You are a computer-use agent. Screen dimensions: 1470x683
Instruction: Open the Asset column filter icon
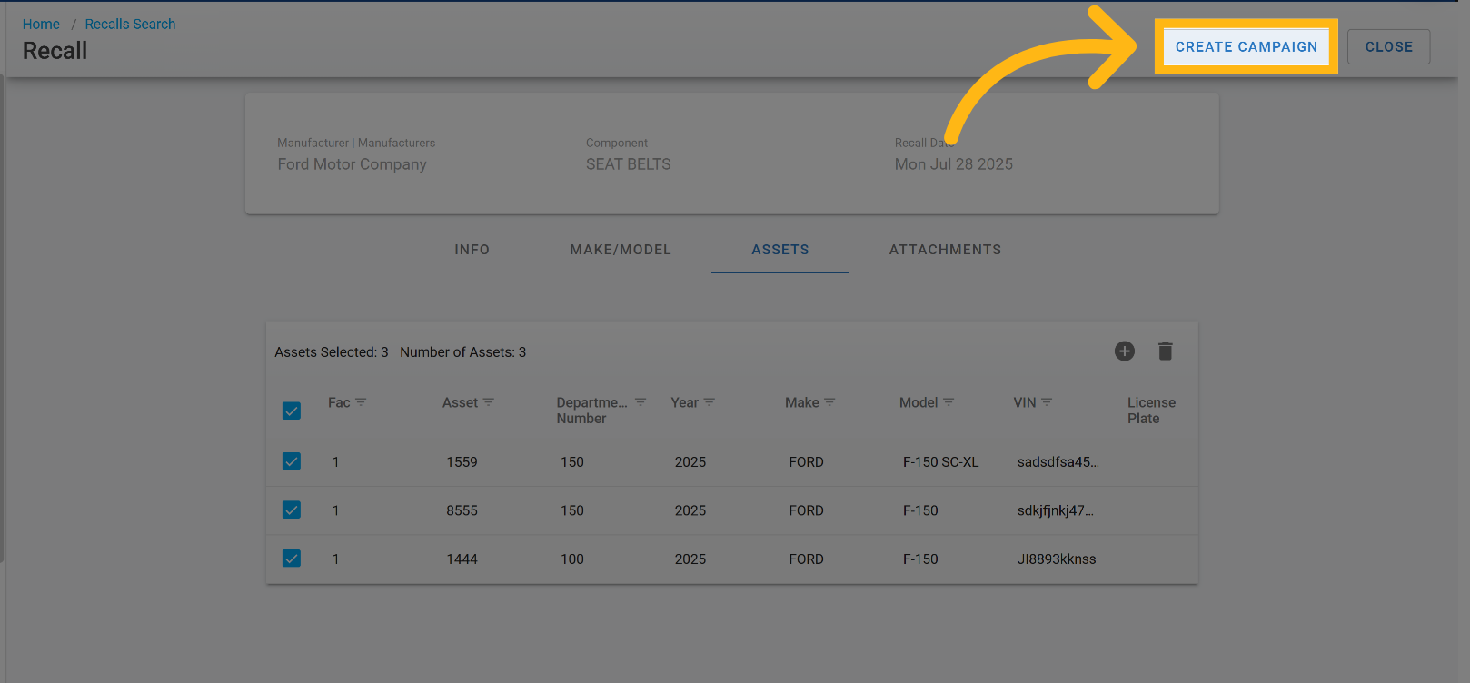pyautogui.click(x=489, y=402)
